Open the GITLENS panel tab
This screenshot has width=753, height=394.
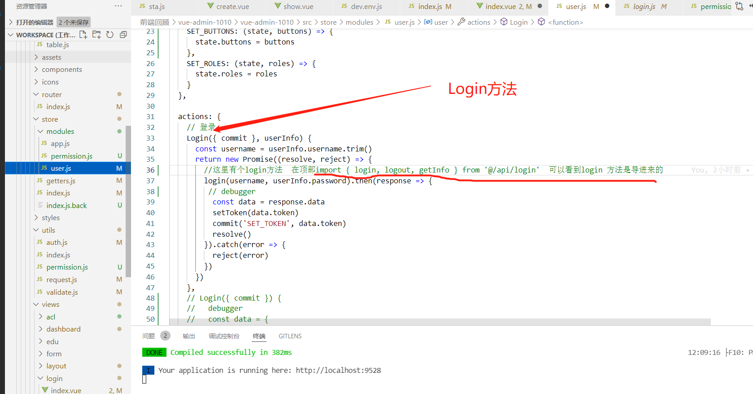[290, 336]
